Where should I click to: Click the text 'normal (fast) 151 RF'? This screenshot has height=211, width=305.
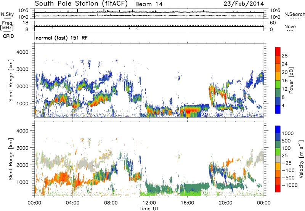(x=61, y=38)
